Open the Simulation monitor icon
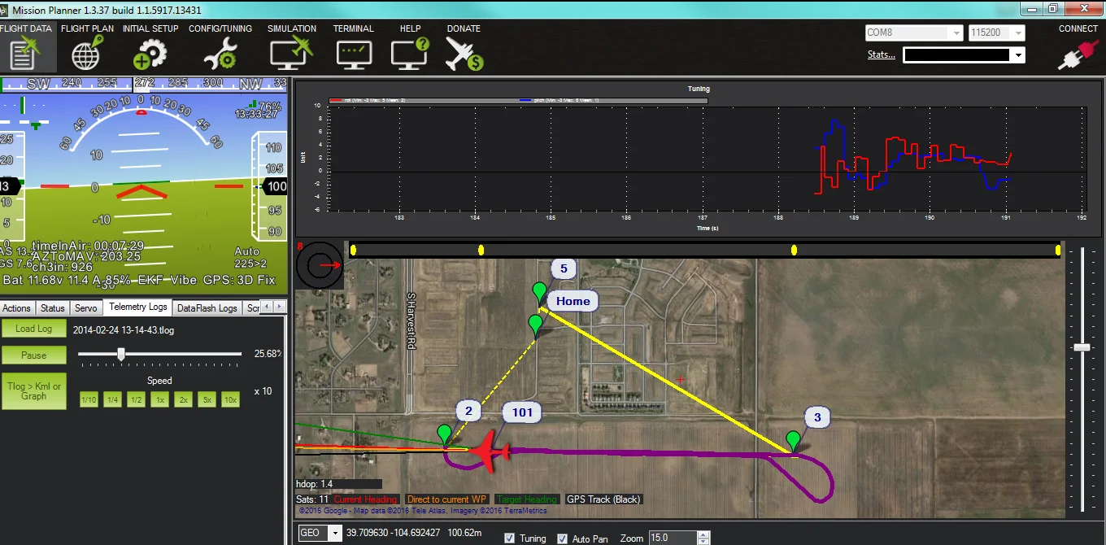Viewport: 1106px width, 545px height. click(x=292, y=54)
